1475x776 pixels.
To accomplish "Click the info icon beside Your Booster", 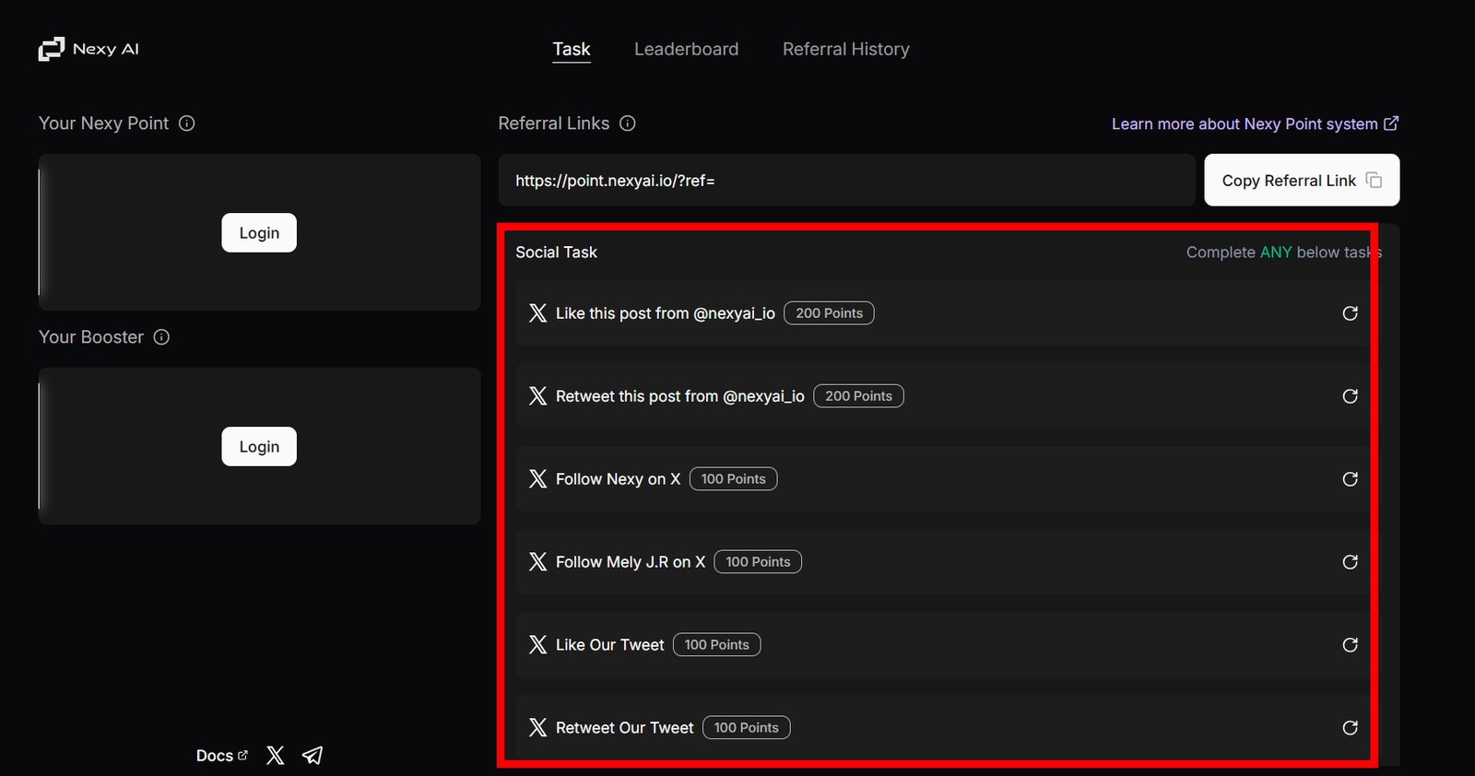I will [161, 337].
